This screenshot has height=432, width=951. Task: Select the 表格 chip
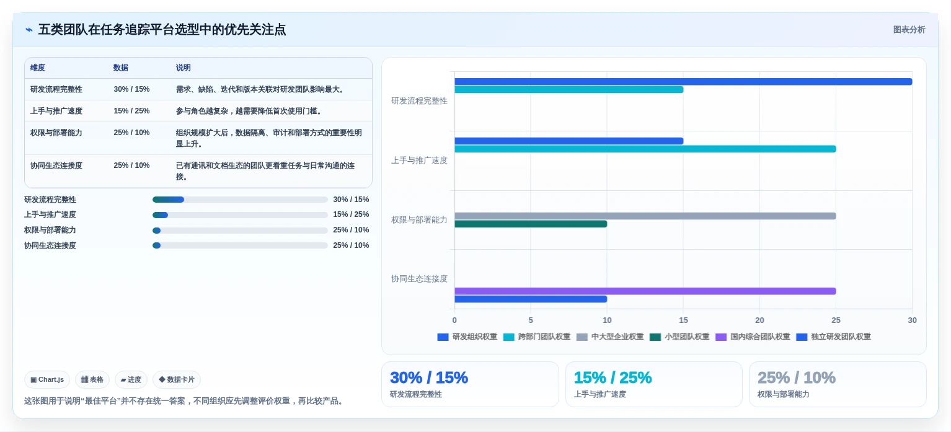92,379
